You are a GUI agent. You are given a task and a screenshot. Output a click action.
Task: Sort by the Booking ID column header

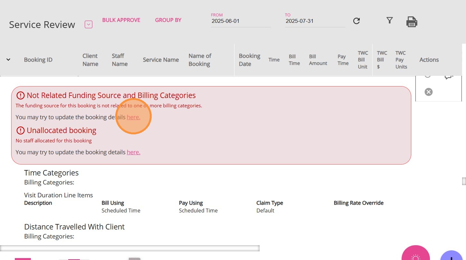[x=38, y=60]
